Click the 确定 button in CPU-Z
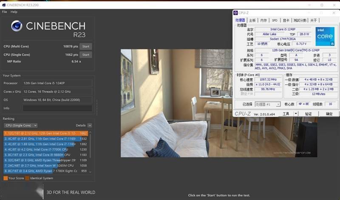The width and height of the screenshot is (340, 200). click(329, 114)
